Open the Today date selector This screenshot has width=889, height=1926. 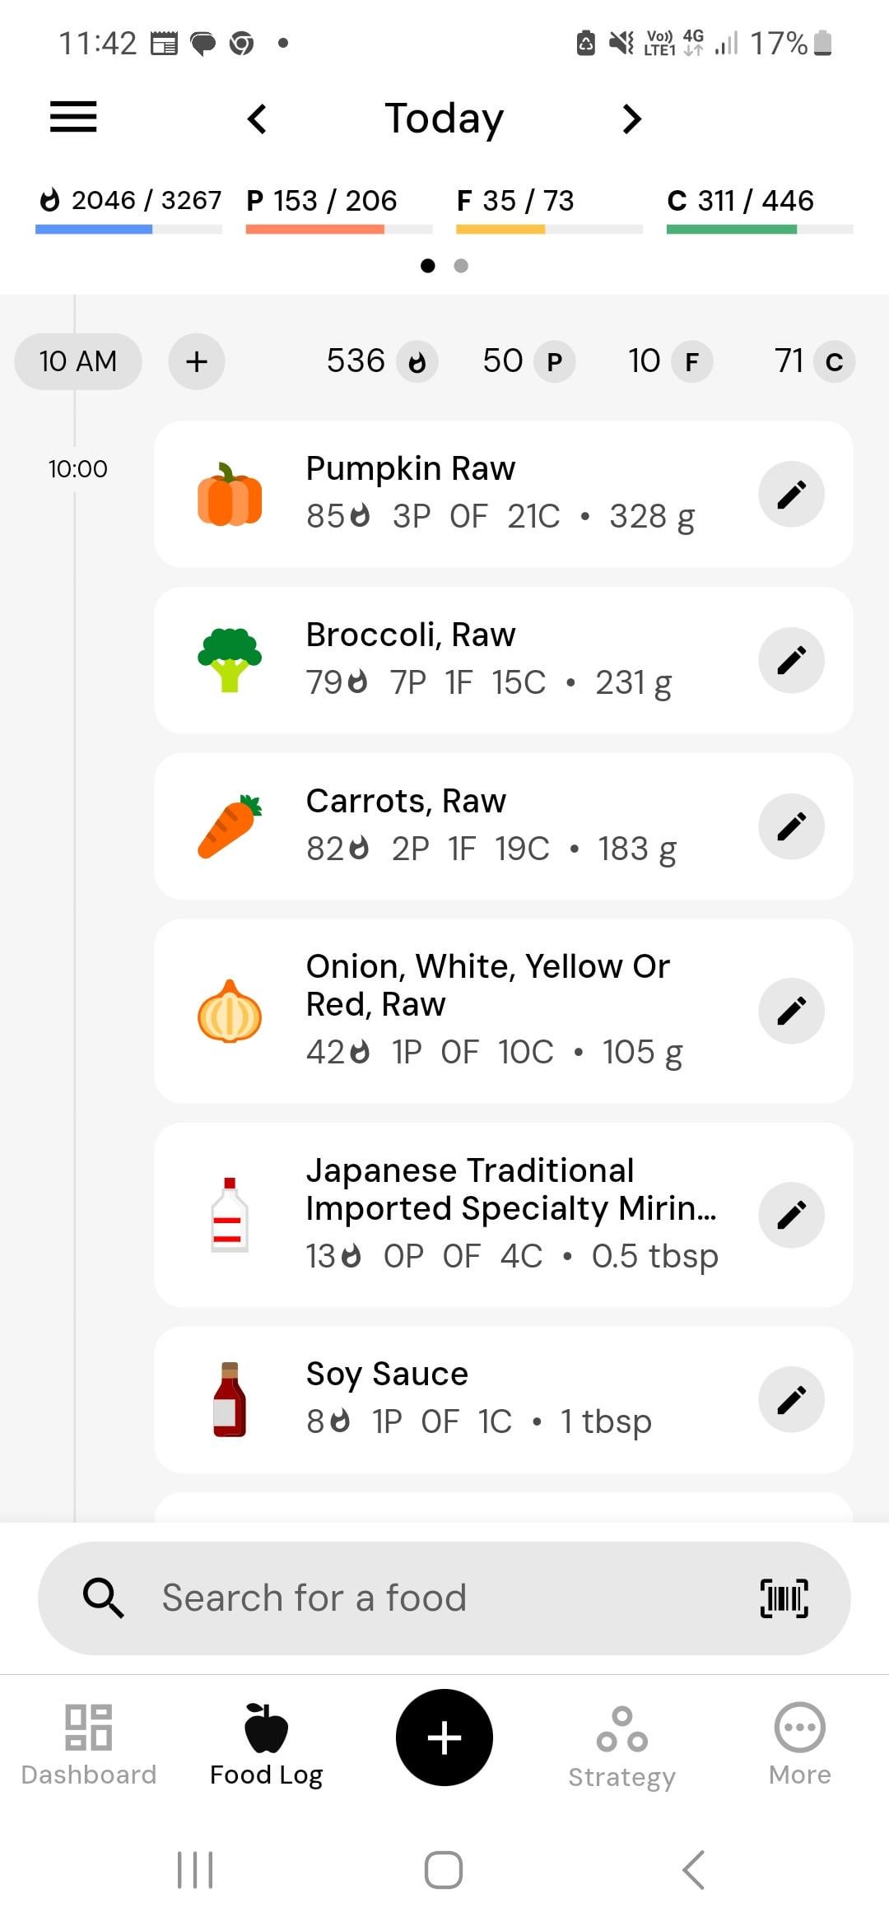click(x=444, y=119)
